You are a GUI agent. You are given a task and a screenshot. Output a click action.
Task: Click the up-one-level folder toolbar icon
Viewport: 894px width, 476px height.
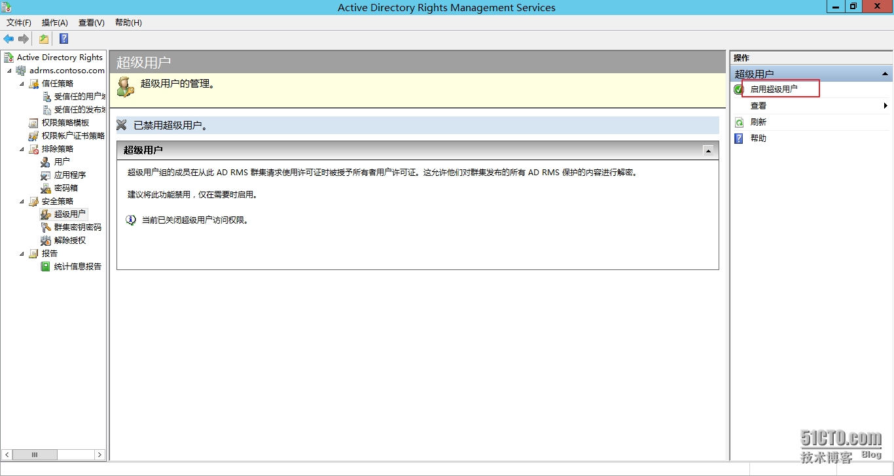pyautogui.click(x=44, y=39)
